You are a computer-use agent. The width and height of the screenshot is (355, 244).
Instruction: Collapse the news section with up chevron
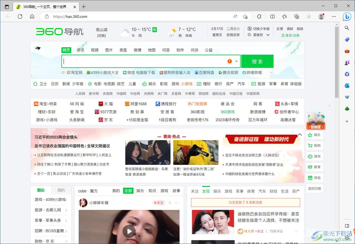click(x=300, y=135)
